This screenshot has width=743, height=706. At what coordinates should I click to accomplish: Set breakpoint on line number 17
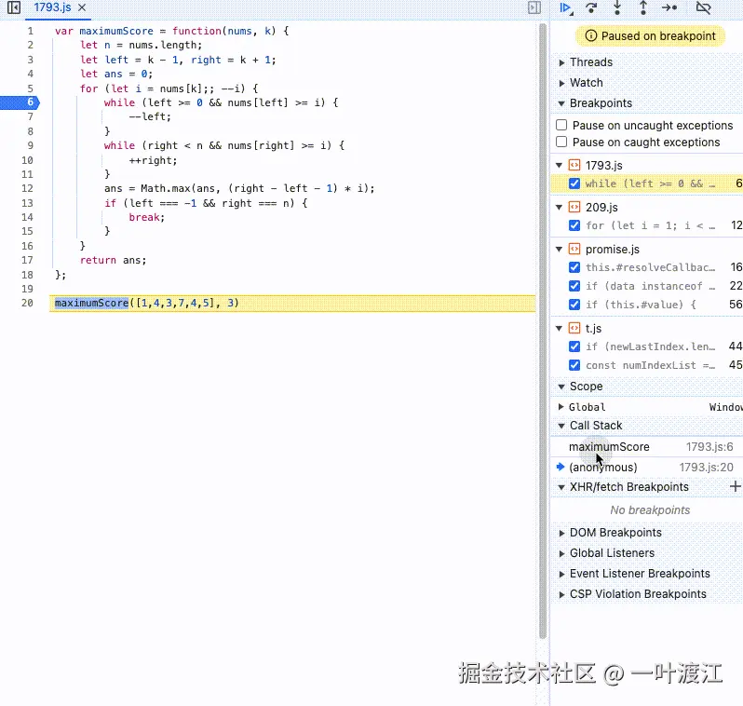pyautogui.click(x=27, y=260)
